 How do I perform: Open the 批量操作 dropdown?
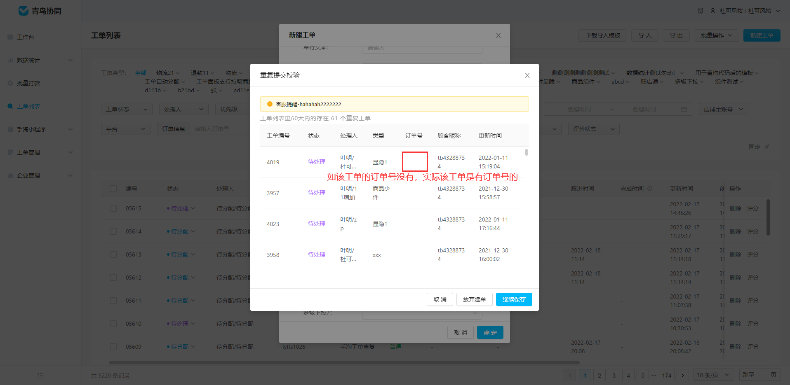[717, 35]
